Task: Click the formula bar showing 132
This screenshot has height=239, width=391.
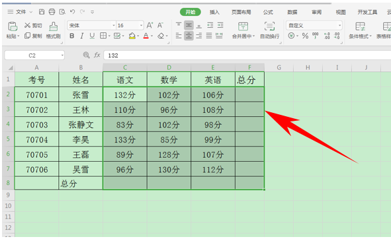Action: 247,55
